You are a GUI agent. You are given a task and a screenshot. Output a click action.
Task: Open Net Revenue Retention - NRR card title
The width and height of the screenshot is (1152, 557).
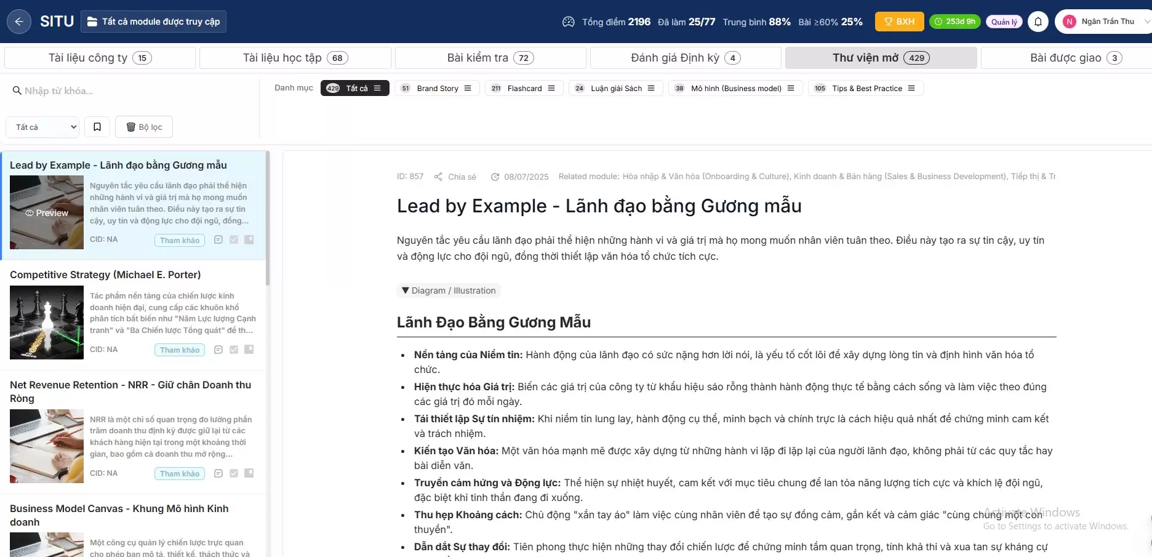(x=130, y=391)
